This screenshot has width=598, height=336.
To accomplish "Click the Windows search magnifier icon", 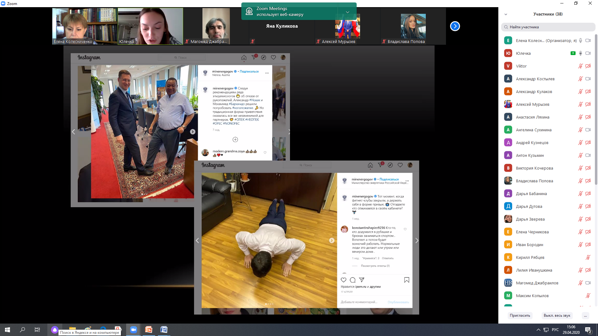I will tap(22, 330).
